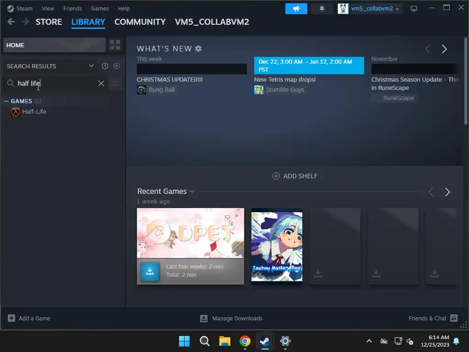This screenshot has width=469, height=352.
Task: Click the Bung Ball game icon
Action: [142, 89]
